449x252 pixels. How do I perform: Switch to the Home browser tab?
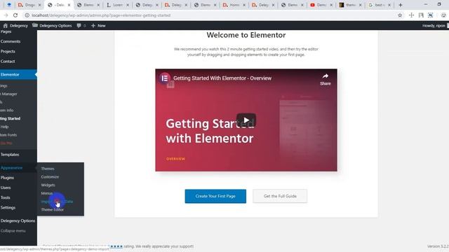coord(234,5)
